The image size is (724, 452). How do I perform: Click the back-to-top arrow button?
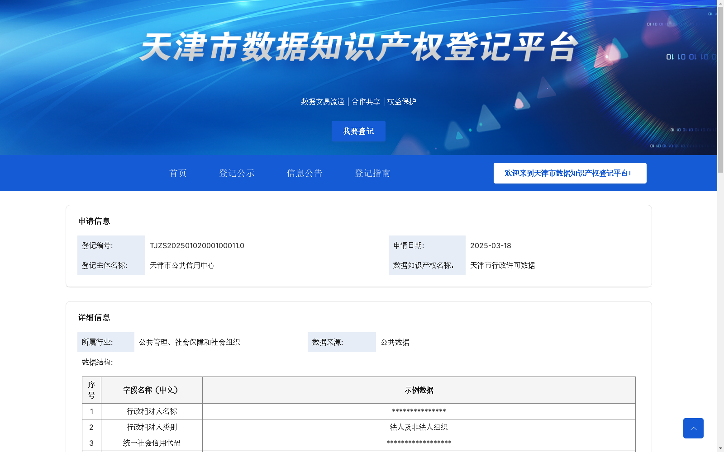click(693, 428)
